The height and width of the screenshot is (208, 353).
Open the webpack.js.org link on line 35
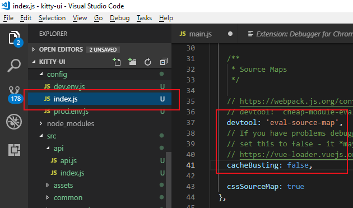(x=296, y=101)
